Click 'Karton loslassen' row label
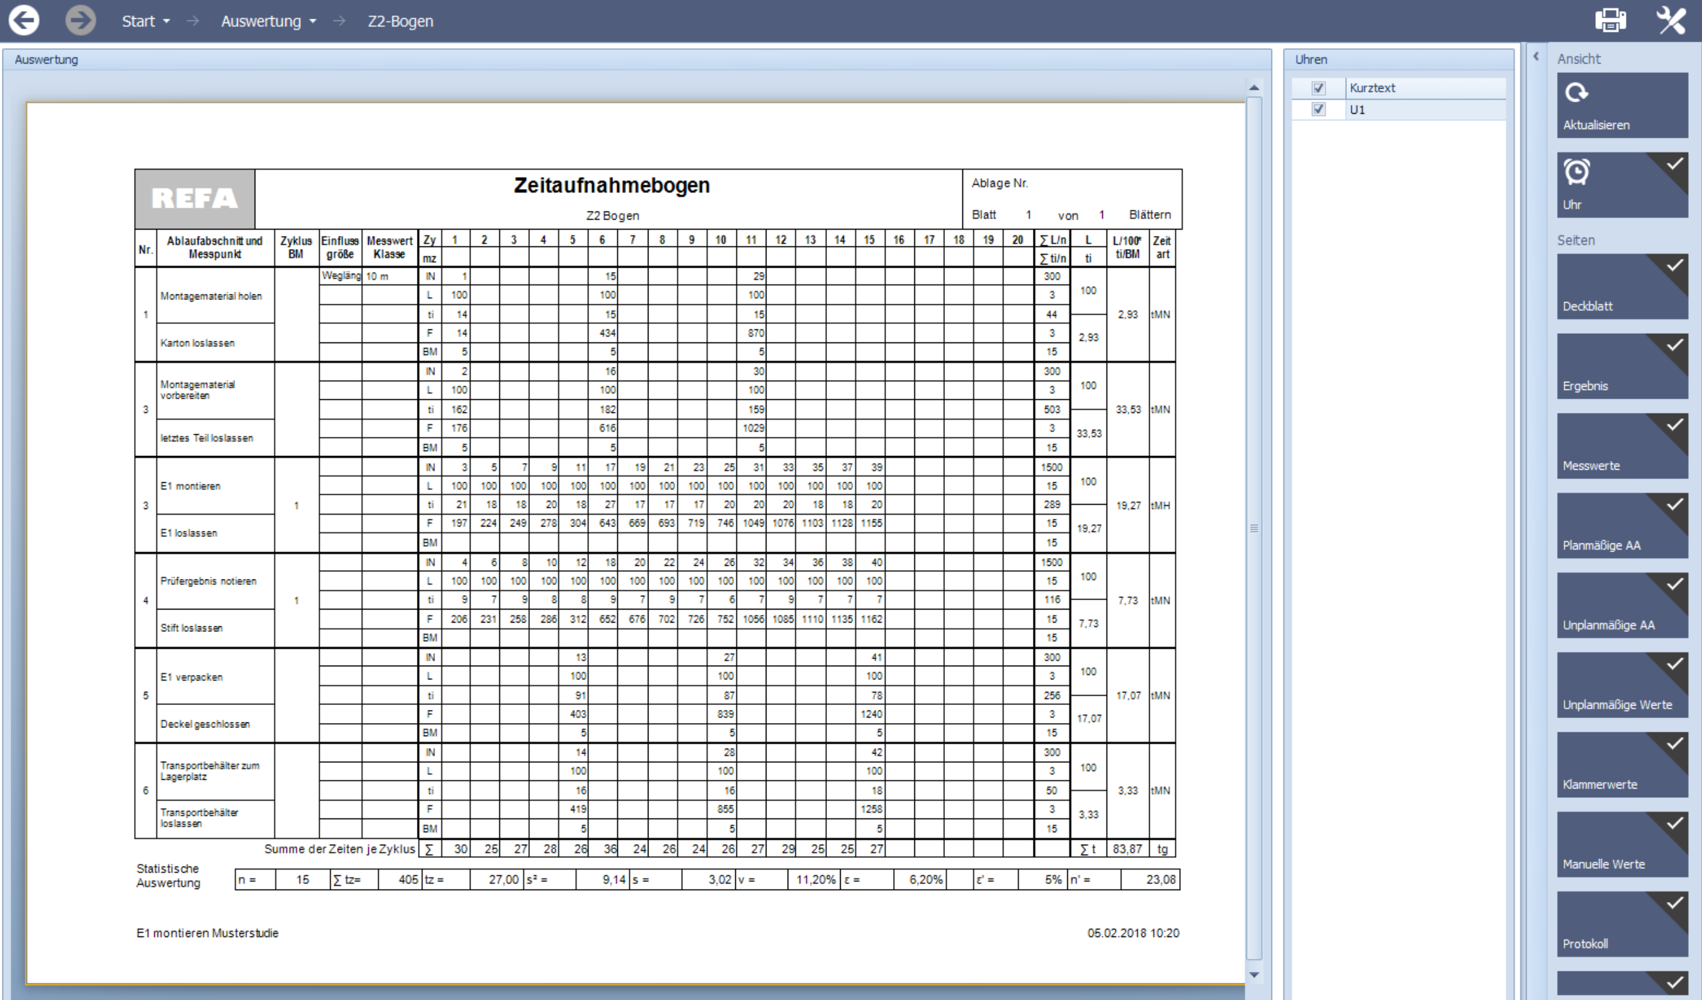The image size is (1702, 1000). point(197,343)
